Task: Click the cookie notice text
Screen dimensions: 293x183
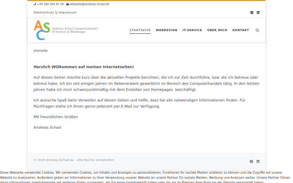Action: [x=145, y=177]
